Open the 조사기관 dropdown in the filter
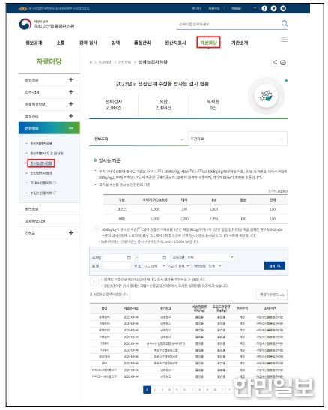The width and height of the screenshot is (328, 410). (x=210, y=257)
